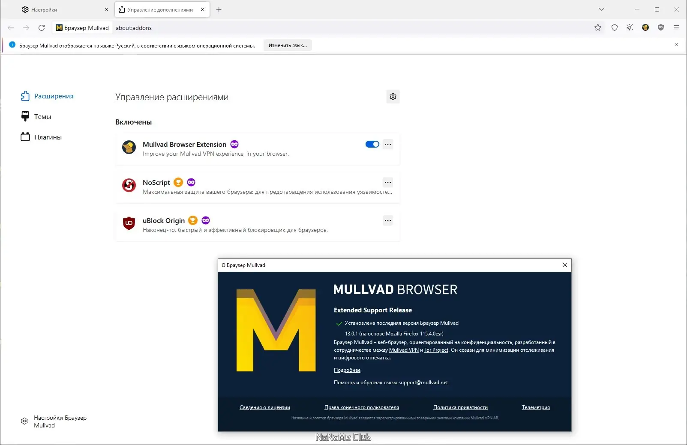Image resolution: width=687 pixels, height=445 pixels.
Task: Close the Настройки tab
Action: [x=106, y=9]
